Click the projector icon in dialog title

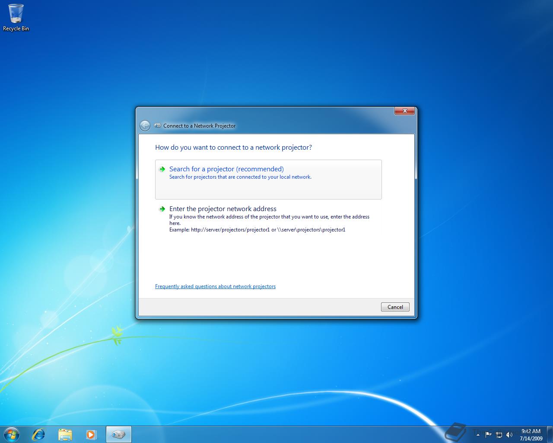click(158, 125)
